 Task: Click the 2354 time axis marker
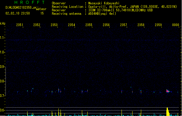(71, 25)
